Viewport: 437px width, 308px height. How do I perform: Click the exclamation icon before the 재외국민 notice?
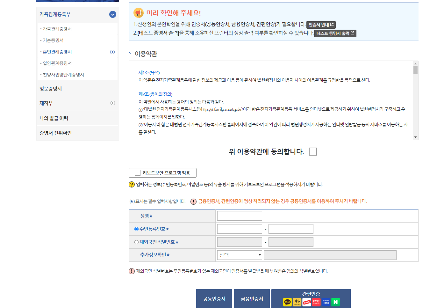point(131,271)
